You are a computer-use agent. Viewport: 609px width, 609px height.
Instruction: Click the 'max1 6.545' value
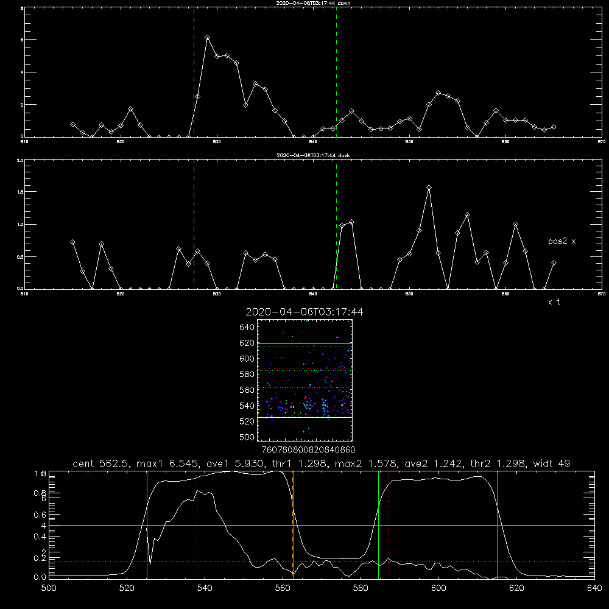(167, 463)
